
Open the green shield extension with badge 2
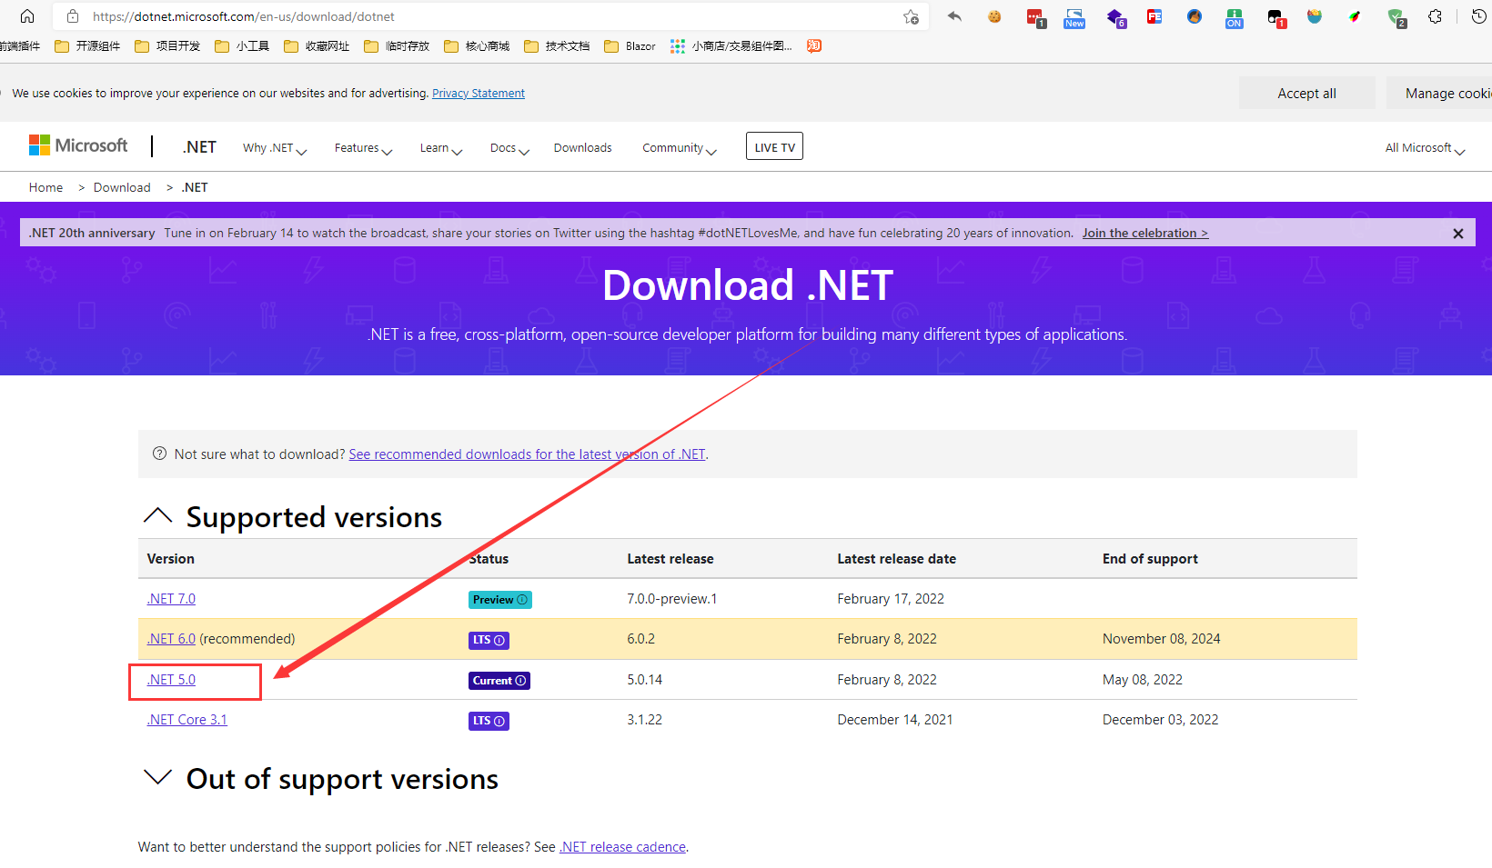(1396, 17)
